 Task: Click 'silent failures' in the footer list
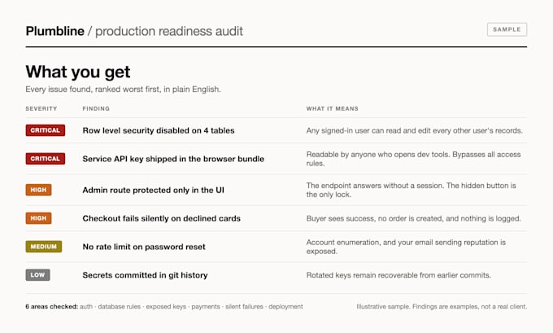pos(244,306)
